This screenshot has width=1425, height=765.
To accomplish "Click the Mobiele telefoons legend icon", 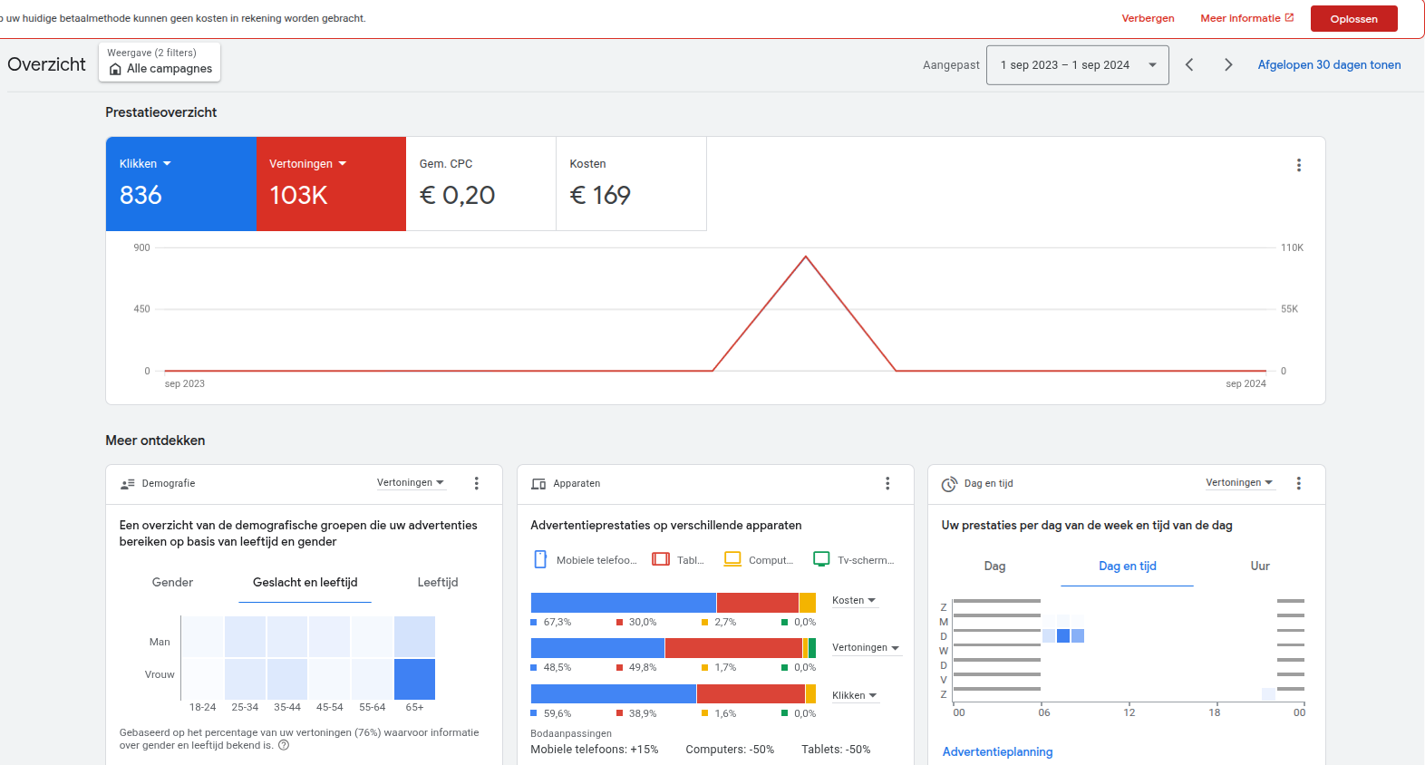I will click(540, 559).
